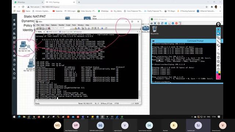Click the Add object plus icon in sidebar
235x132 pixels.
tap(14, 20)
